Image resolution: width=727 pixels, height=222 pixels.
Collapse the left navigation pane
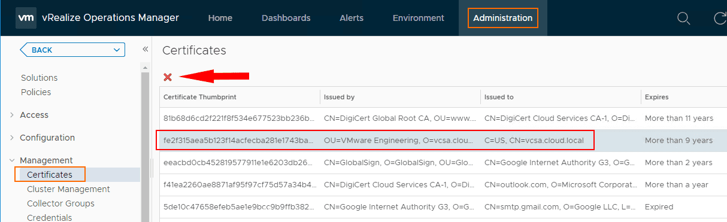145,49
